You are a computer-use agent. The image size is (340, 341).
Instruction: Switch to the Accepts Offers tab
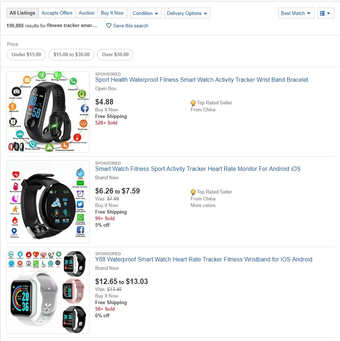(57, 13)
